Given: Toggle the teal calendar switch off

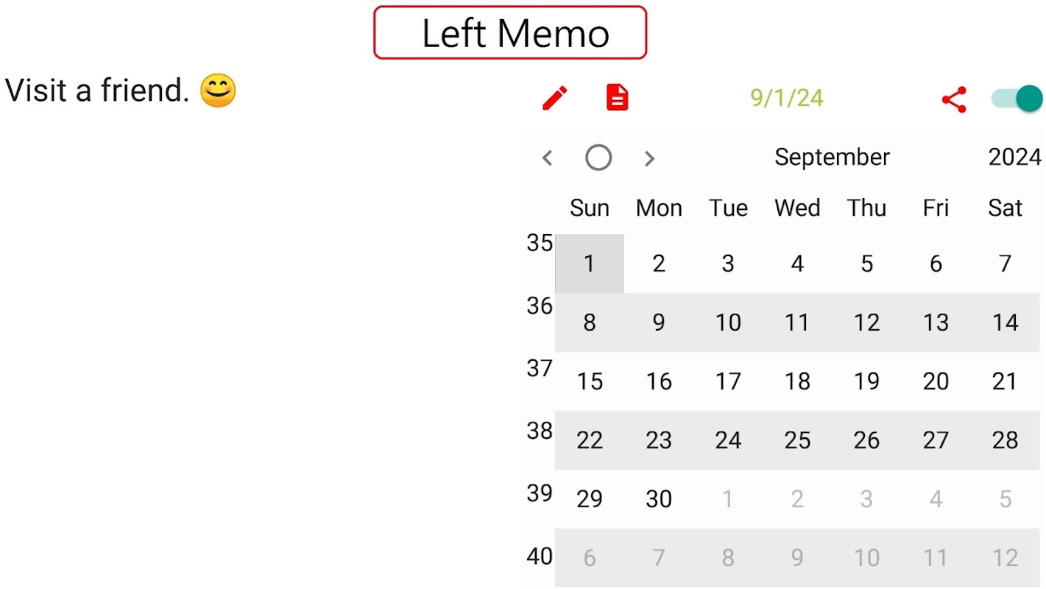Looking at the screenshot, I should 1017,98.
